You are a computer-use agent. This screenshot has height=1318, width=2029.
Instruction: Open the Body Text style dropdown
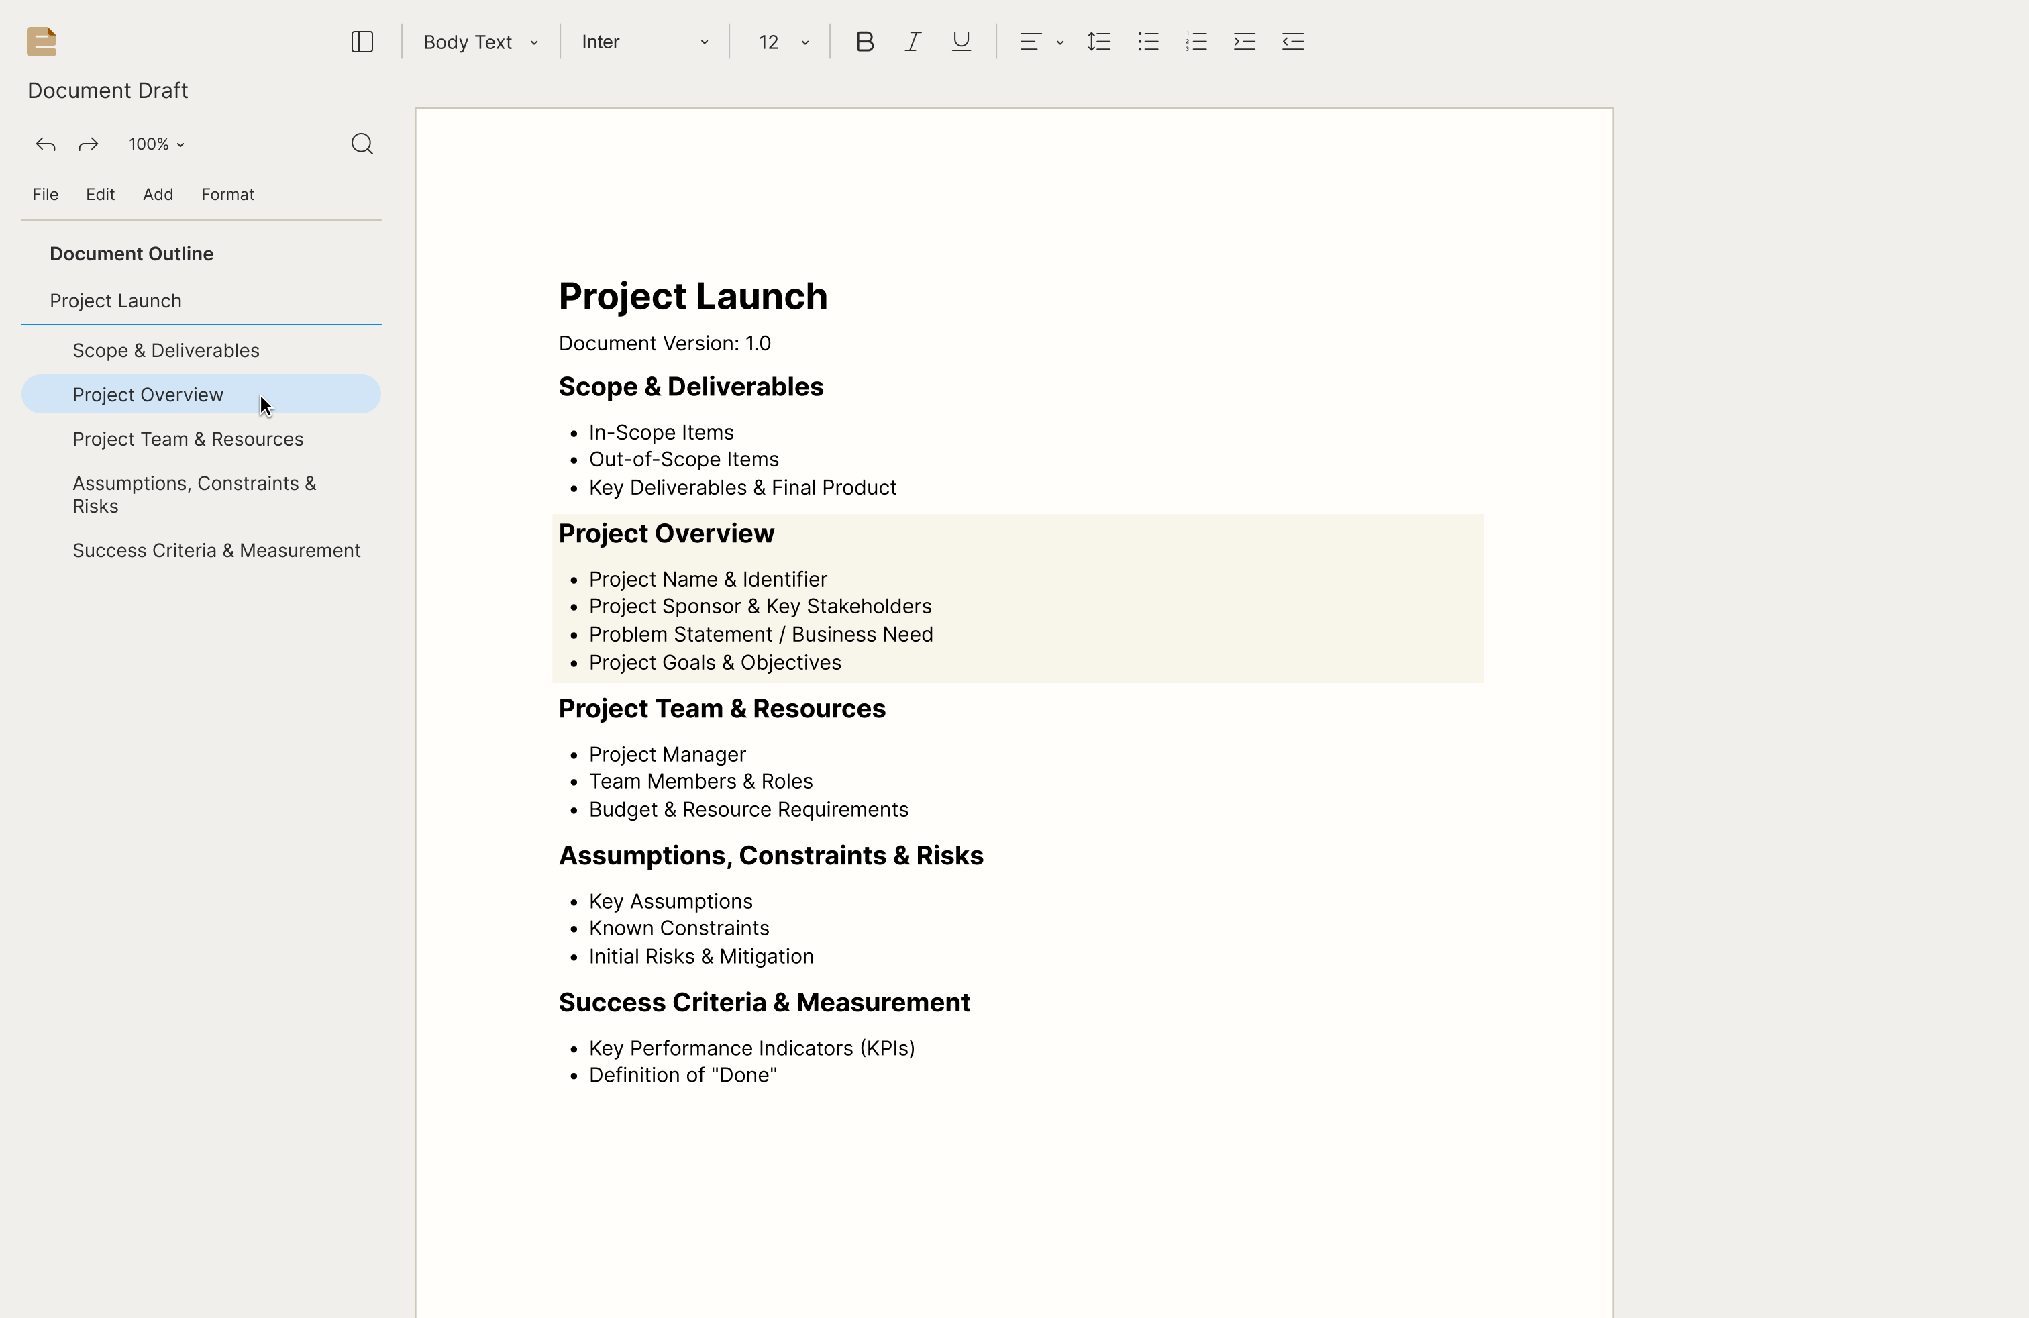point(481,42)
